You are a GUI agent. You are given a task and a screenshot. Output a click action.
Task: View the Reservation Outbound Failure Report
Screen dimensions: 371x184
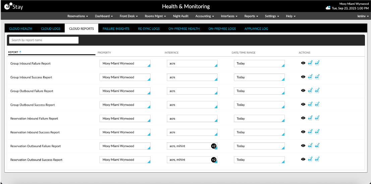click(303, 146)
